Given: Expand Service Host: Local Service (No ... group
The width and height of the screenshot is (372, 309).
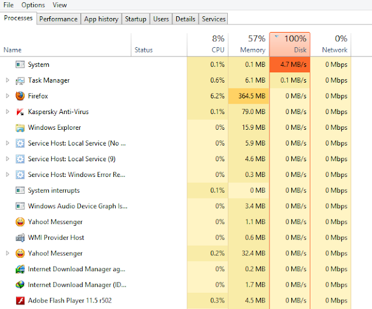Looking at the screenshot, I should [8, 143].
